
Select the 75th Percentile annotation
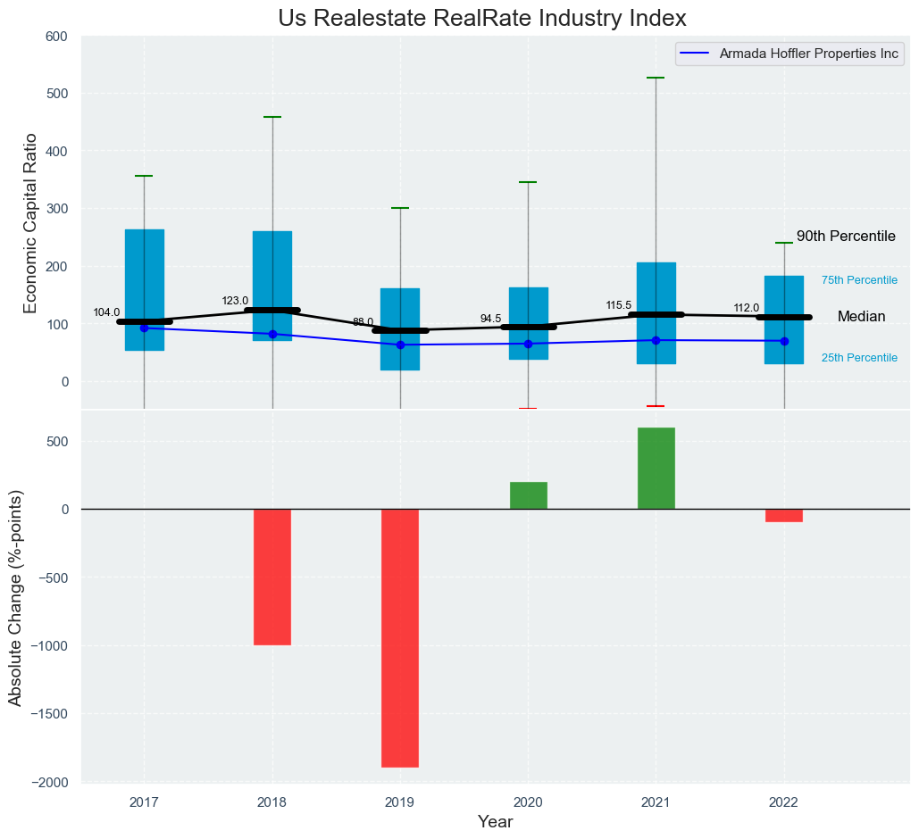859,280
